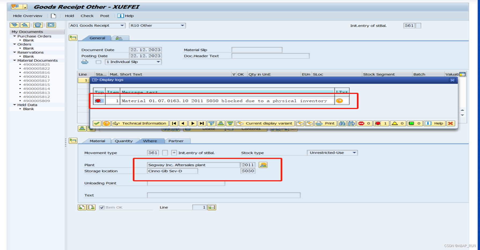
Task: Toggle the Item OK checkbox
Action: click(x=101, y=207)
